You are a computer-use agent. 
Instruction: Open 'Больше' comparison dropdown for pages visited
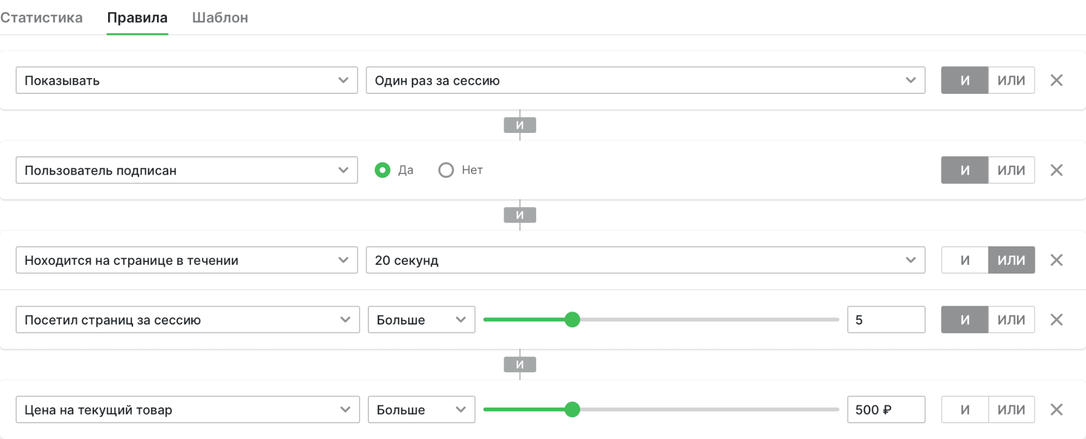[x=421, y=320]
